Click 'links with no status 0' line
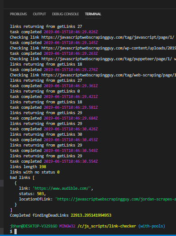Screen dimensions: 176x236 35,172
